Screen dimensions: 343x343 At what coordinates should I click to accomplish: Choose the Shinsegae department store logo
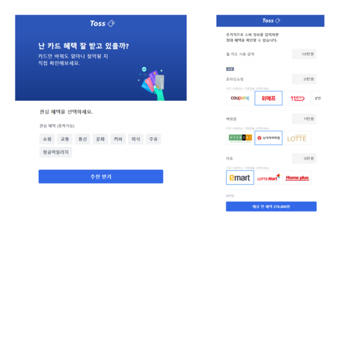(x=268, y=138)
